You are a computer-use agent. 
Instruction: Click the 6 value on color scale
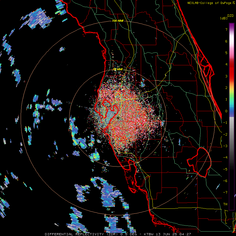(226, 41)
